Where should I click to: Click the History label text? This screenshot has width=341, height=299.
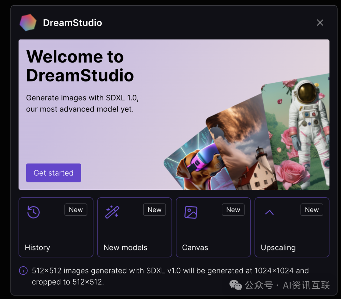37,248
